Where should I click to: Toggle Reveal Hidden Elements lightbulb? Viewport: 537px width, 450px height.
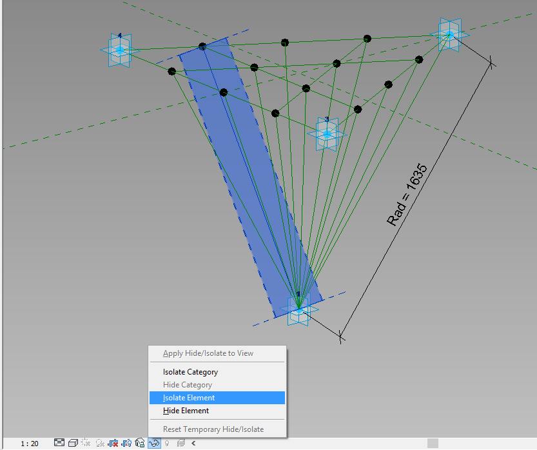[x=168, y=443]
